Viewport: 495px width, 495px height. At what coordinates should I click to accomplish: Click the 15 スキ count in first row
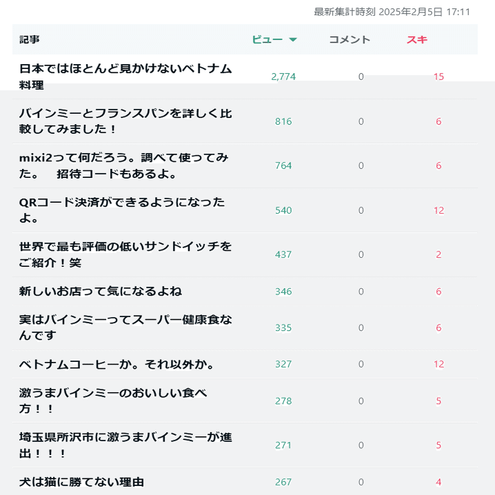tap(438, 77)
